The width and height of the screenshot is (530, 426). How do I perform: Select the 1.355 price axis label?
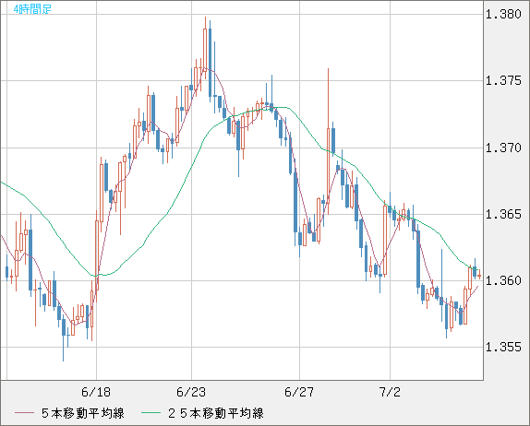(503, 347)
